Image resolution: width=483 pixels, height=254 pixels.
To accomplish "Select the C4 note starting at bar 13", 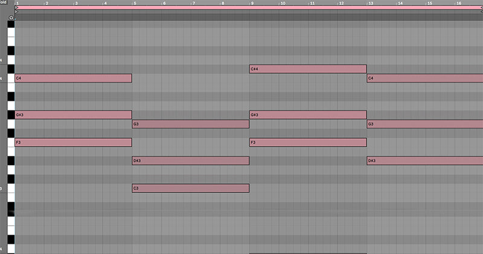I will (x=425, y=78).
